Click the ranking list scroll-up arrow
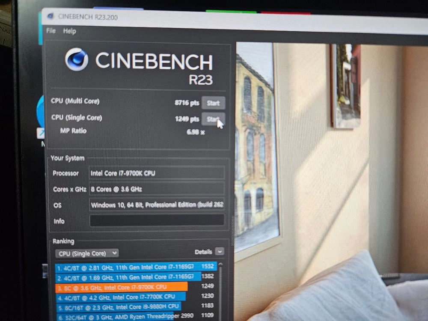This screenshot has width=428, height=321. pos(220,264)
